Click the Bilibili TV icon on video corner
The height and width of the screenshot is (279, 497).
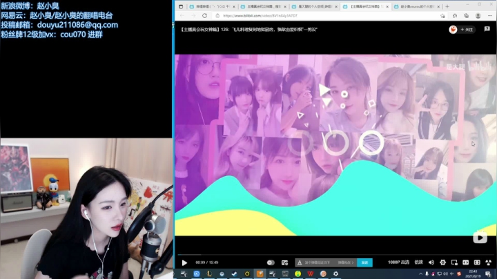pyautogui.click(x=480, y=238)
